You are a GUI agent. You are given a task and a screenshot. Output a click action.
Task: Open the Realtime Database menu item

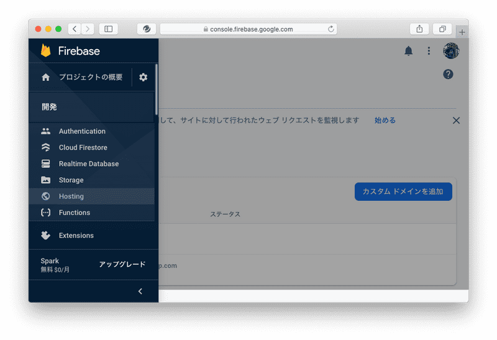pos(91,163)
